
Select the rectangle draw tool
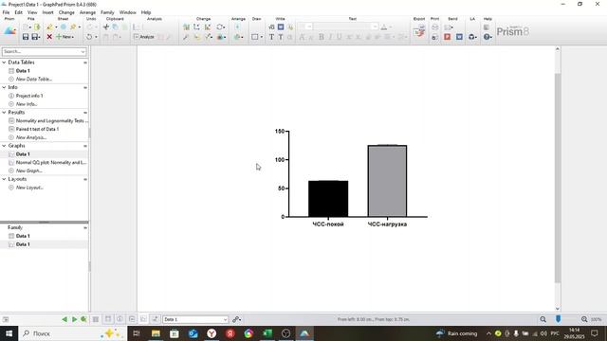[255, 37]
